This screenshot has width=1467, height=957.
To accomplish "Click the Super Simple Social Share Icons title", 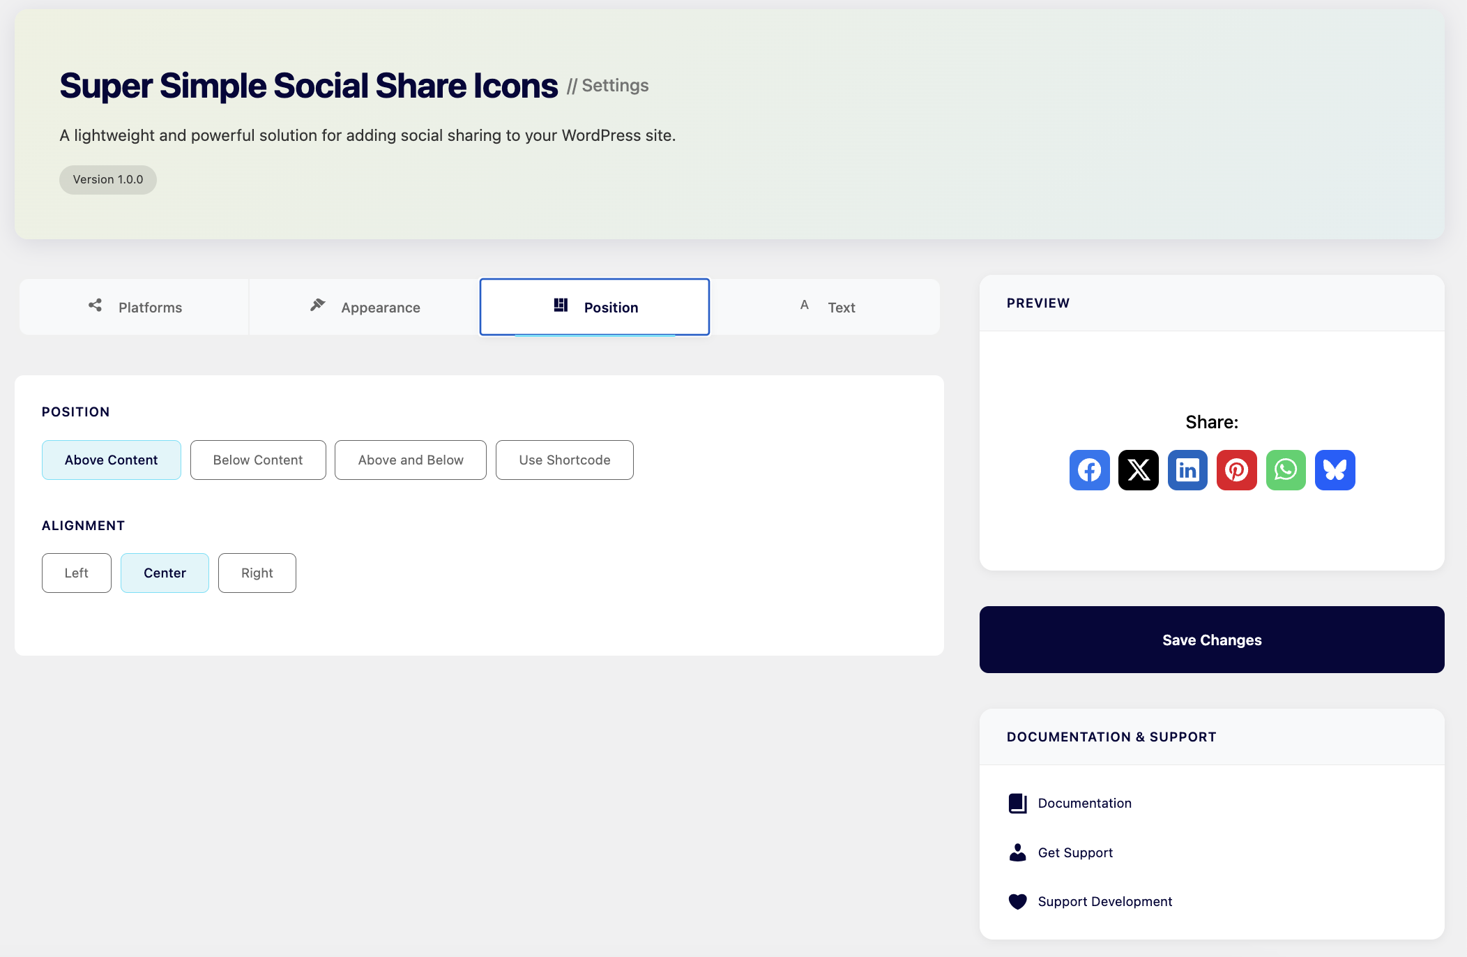I will 309,86.
